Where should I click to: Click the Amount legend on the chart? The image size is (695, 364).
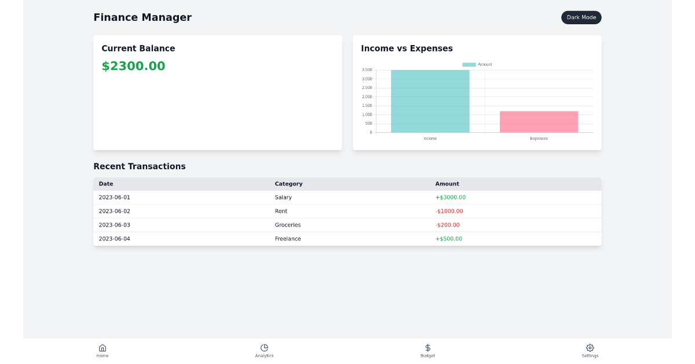[x=476, y=64]
